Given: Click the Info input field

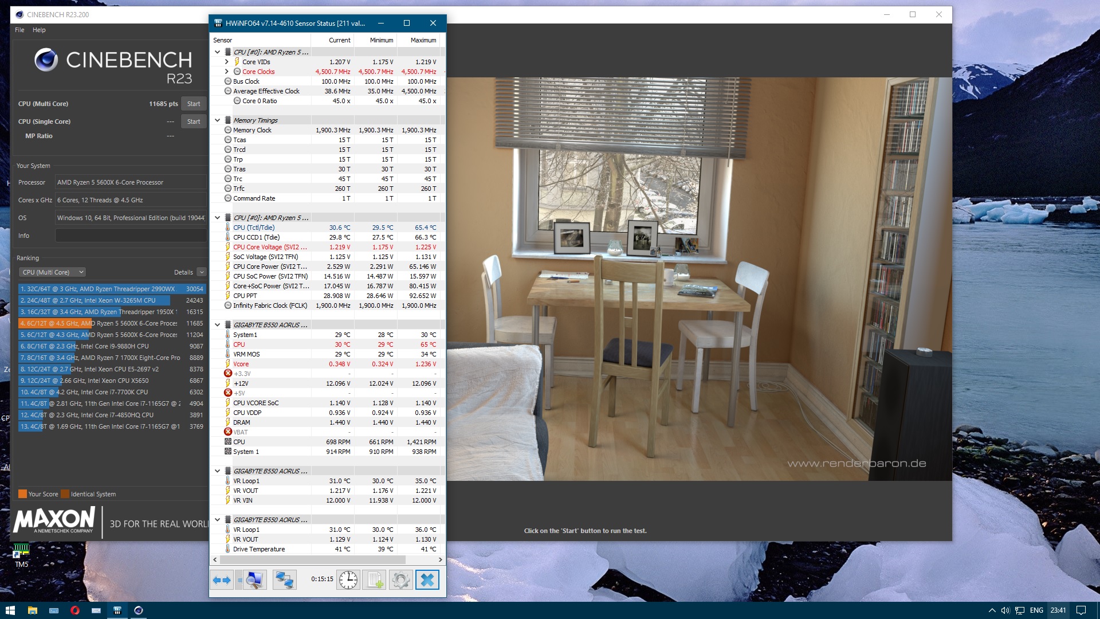Looking at the screenshot, I should (131, 236).
